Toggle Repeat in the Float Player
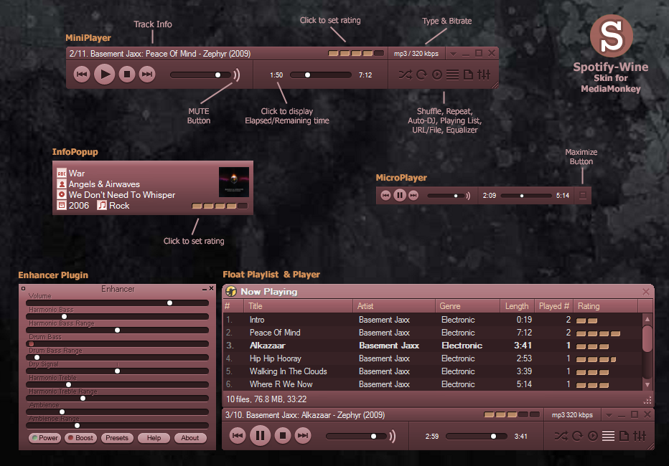Image resolution: width=669 pixels, height=466 pixels. coord(577,436)
